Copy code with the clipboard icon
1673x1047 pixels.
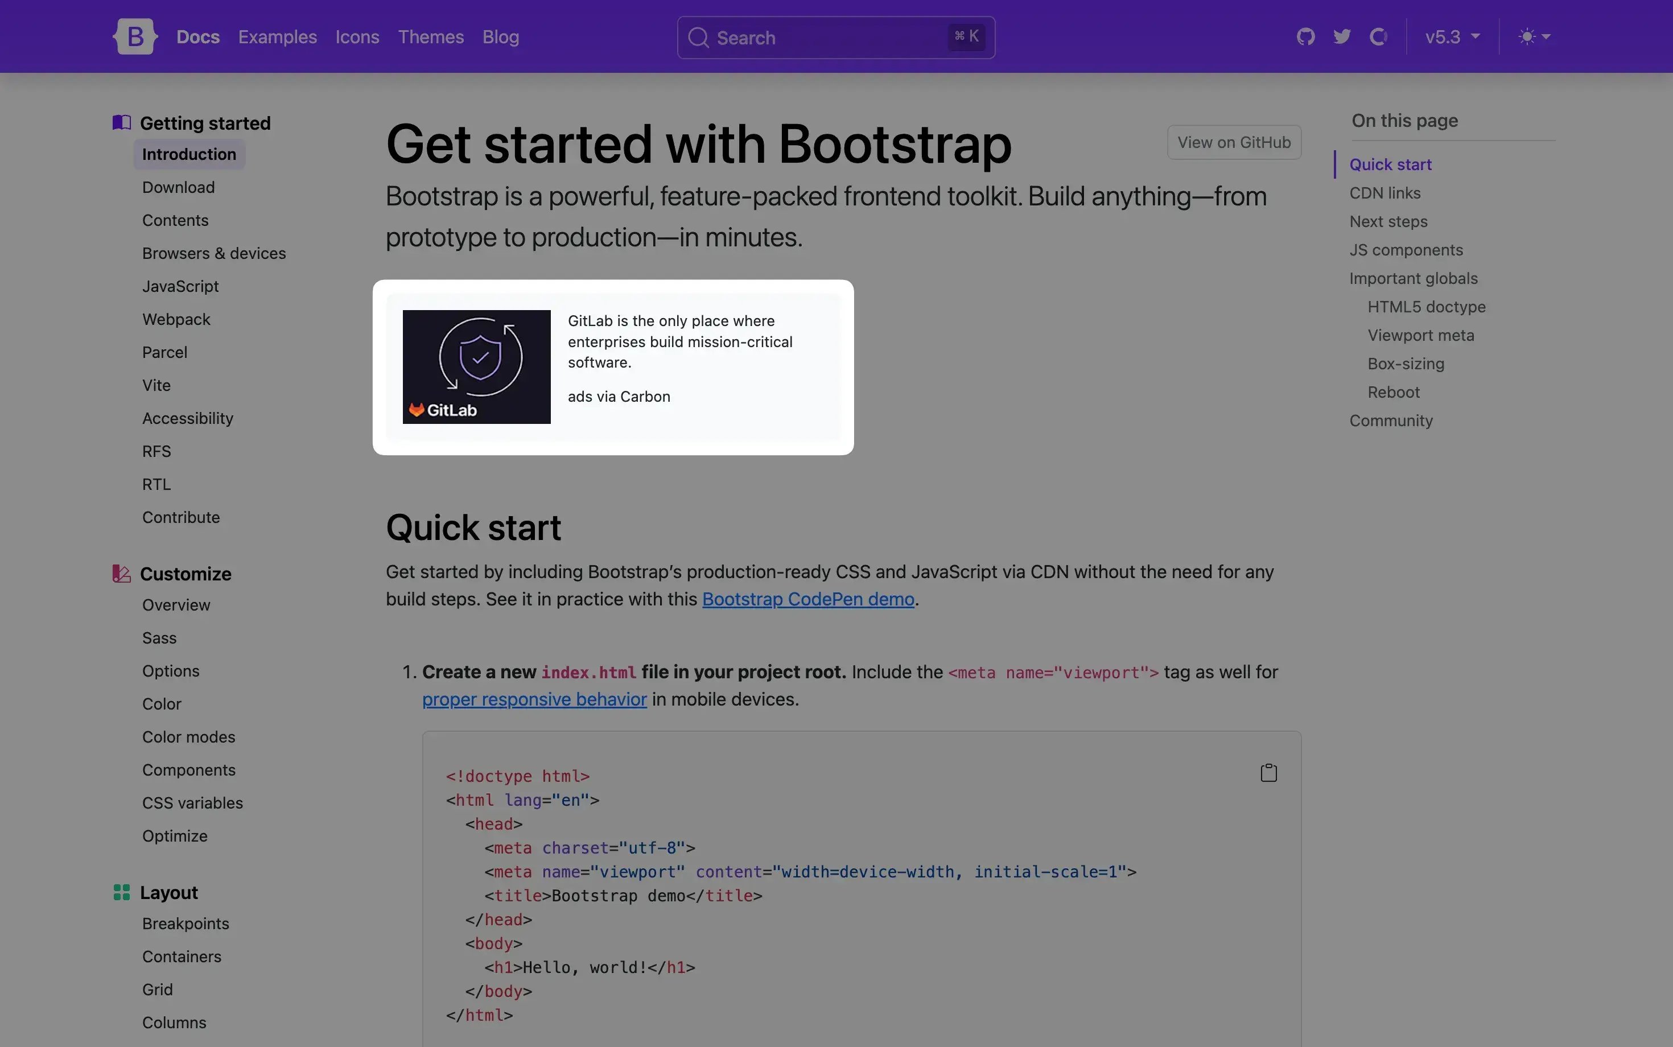pyautogui.click(x=1268, y=773)
